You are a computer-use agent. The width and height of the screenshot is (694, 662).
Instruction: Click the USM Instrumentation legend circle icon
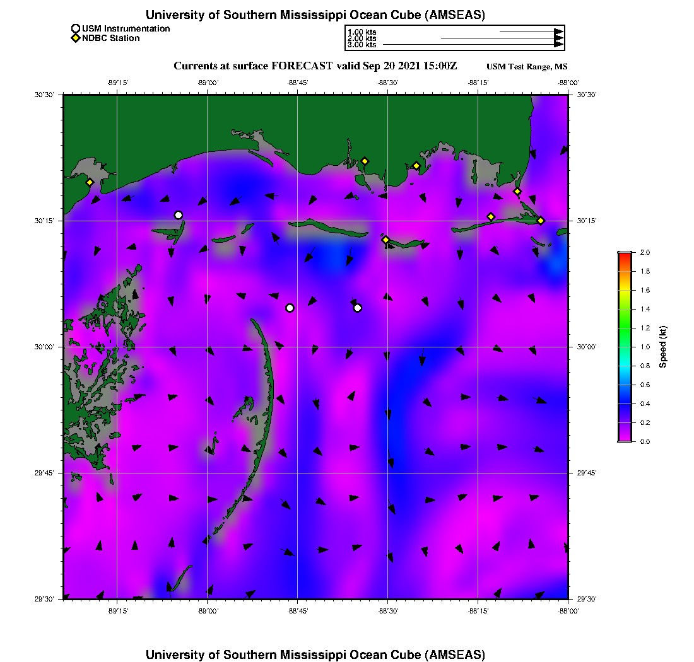coord(76,28)
